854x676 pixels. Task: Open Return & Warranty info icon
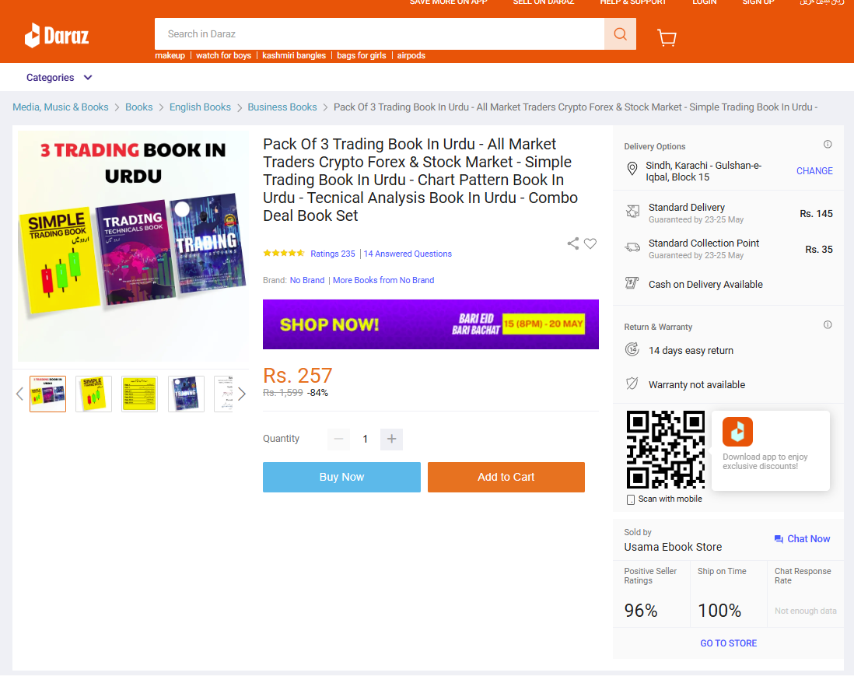[828, 324]
